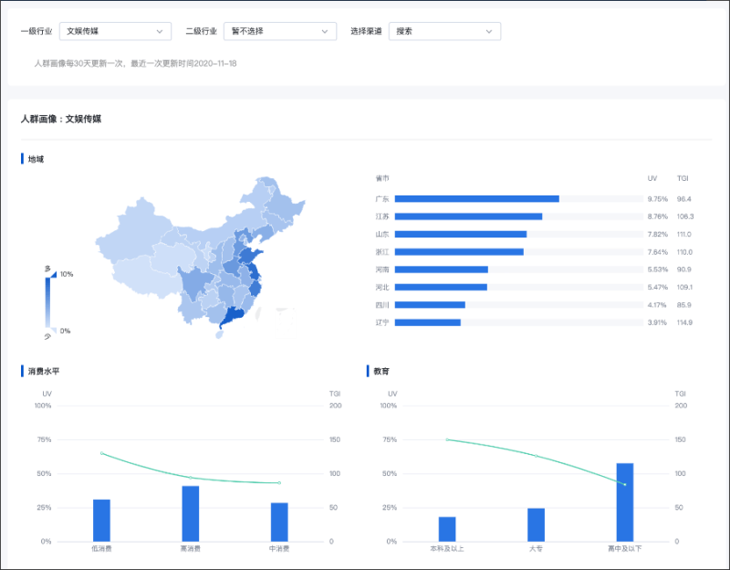The image size is (730, 570).
Task: Click the 山东 province bar
Action: pyautogui.click(x=461, y=234)
